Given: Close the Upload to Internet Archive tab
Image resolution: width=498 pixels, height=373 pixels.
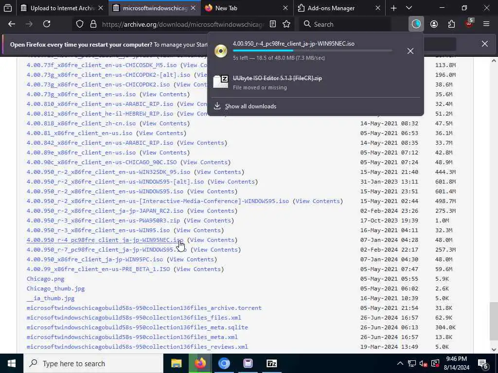Looking at the screenshot, I should pyautogui.click(x=101, y=8).
